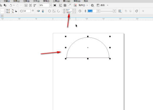Click the semicircle's center X marker
The width and height of the screenshot is (153, 110).
pos(88,48)
